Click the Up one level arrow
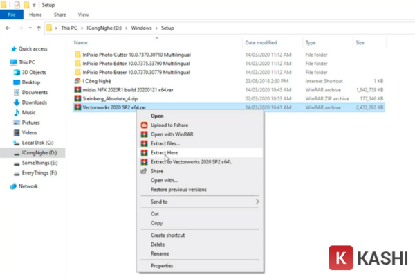 [39, 28]
